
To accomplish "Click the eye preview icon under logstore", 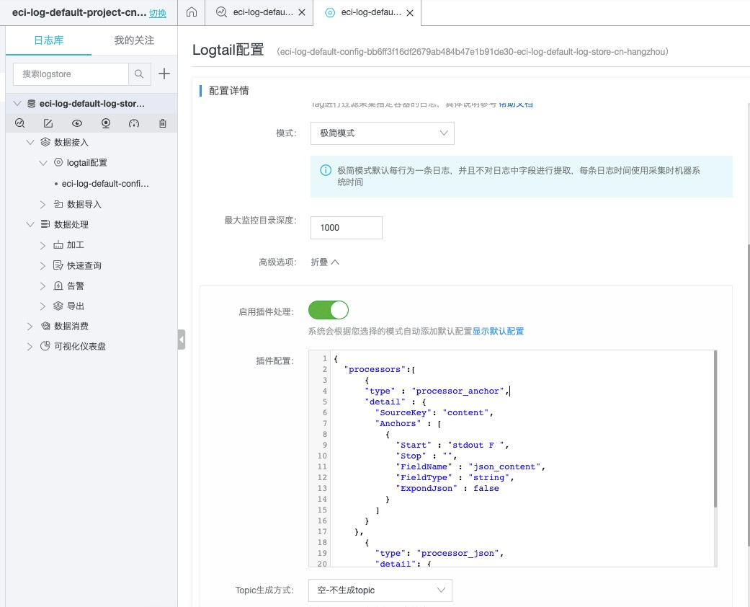I will click(x=77, y=123).
